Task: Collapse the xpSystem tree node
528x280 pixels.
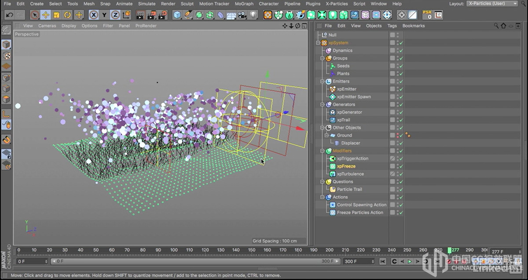Action: tap(318, 43)
